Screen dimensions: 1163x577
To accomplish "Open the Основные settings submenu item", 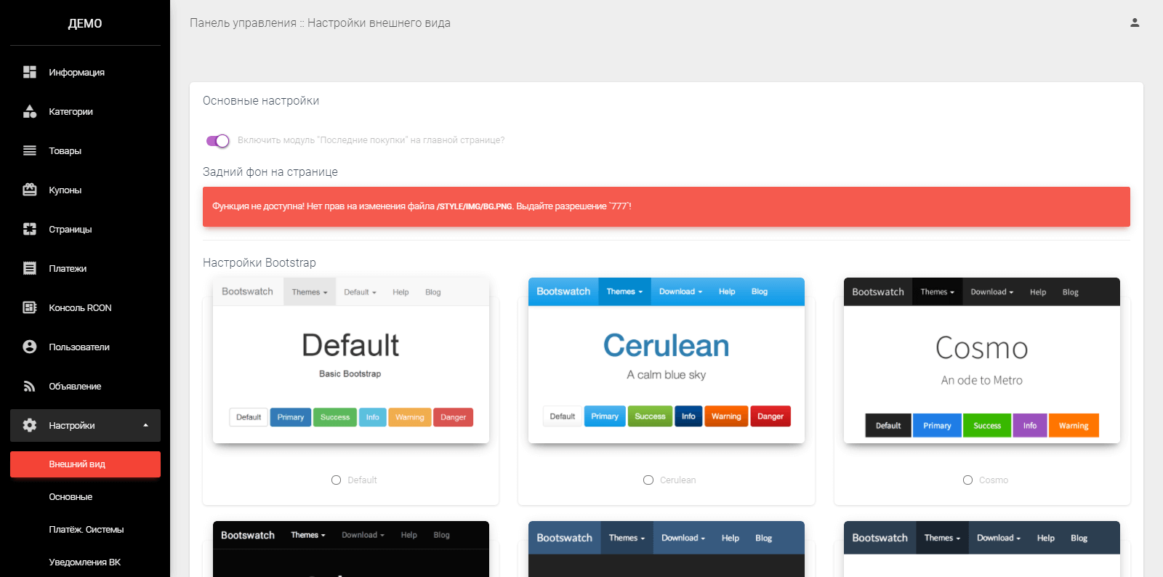I will 85,497.
